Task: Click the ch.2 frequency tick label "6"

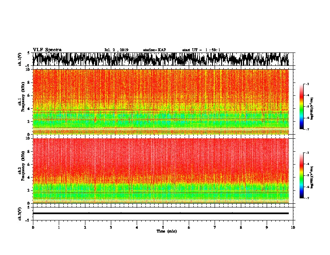Action: (x=29, y=165)
